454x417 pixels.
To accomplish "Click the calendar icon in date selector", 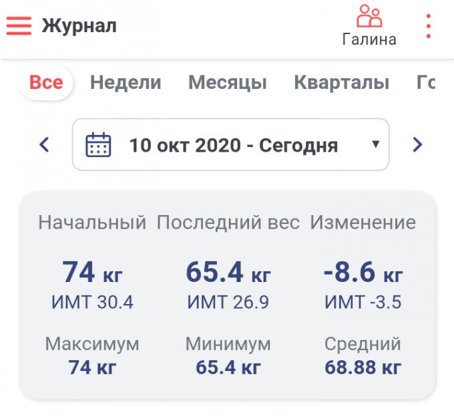I will click(x=98, y=144).
